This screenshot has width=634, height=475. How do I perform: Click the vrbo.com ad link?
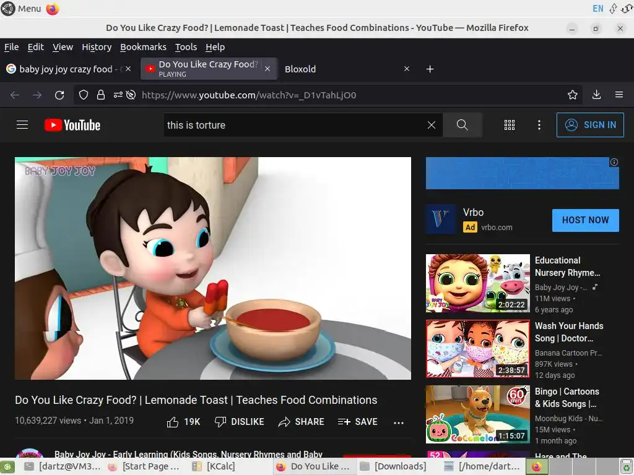(x=497, y=228)
